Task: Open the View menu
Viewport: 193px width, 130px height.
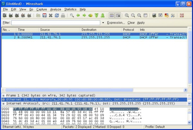Action: (x=23, y=9)
